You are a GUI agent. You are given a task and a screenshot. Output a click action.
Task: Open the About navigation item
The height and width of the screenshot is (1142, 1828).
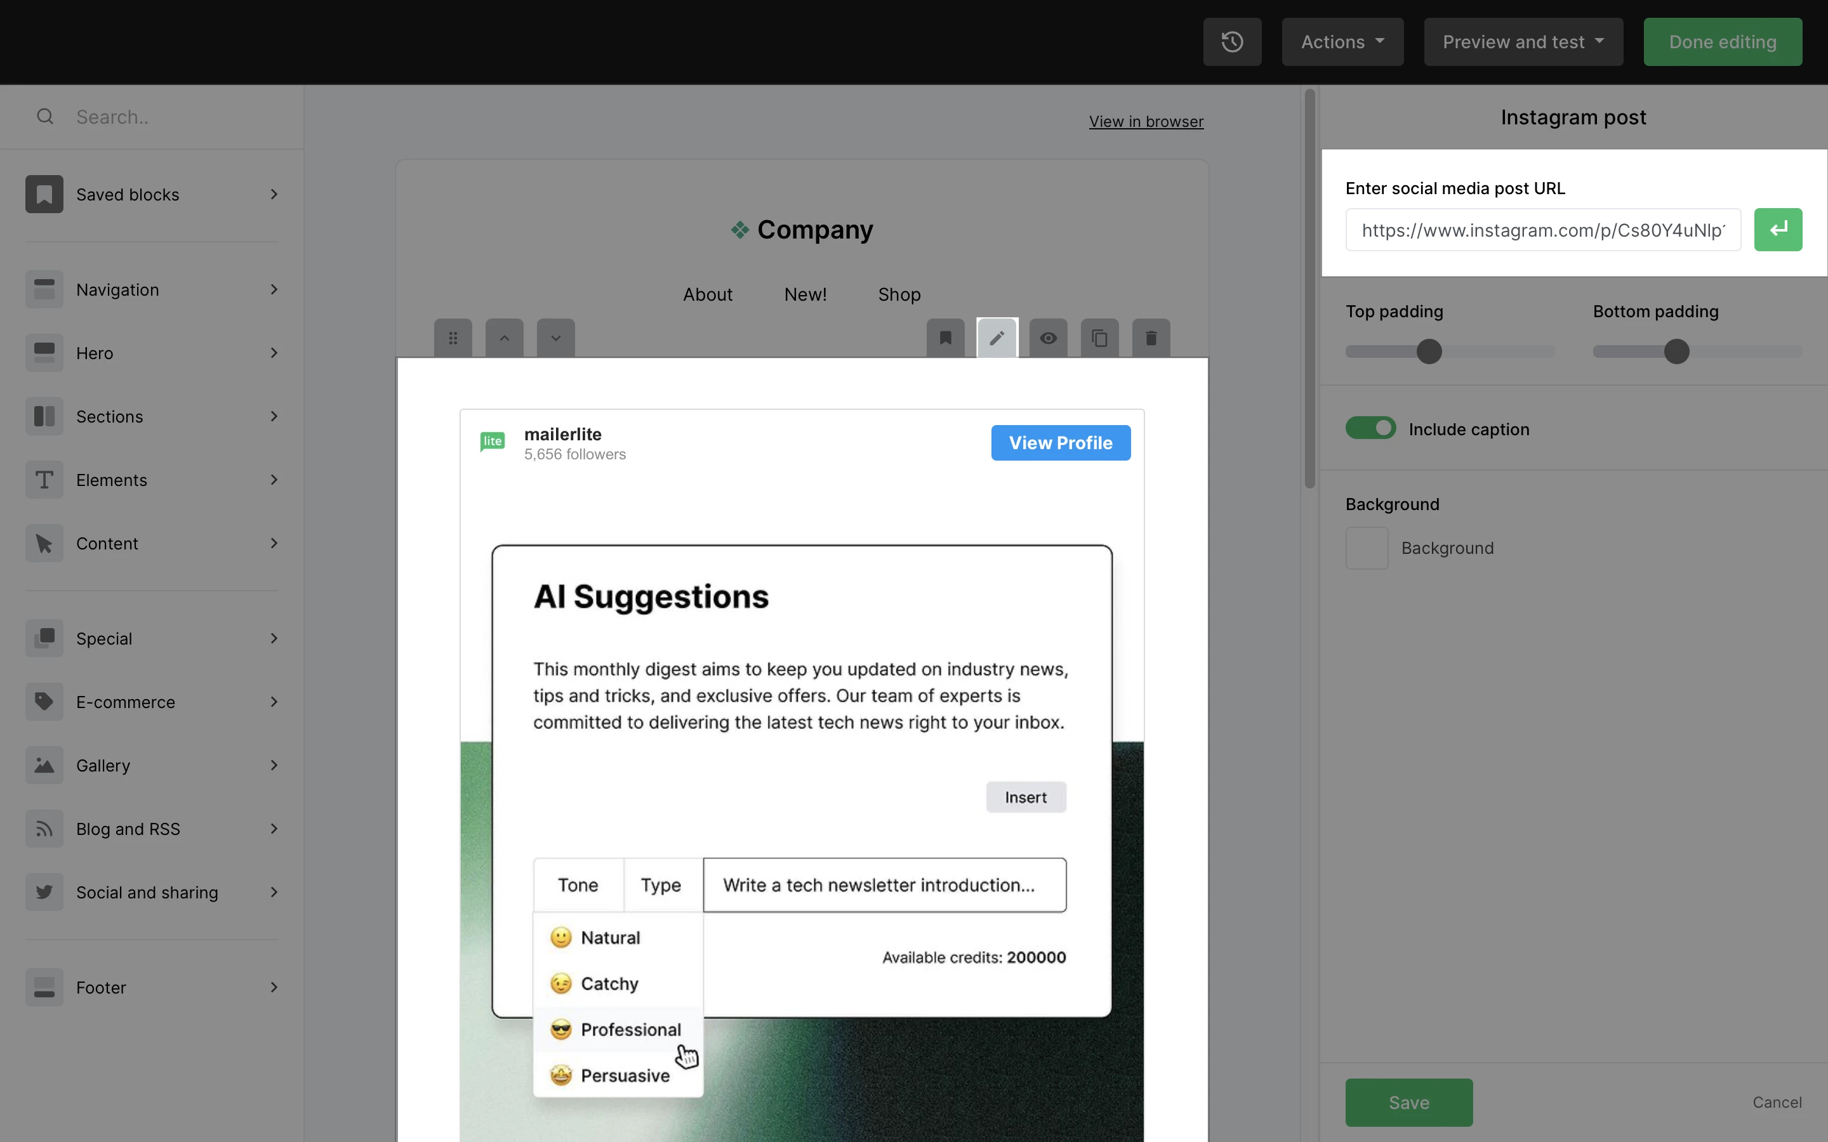click(707, 294)
